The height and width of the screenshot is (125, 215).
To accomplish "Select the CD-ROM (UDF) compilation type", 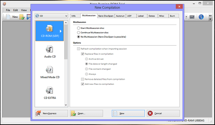I will tap(50, 31).
